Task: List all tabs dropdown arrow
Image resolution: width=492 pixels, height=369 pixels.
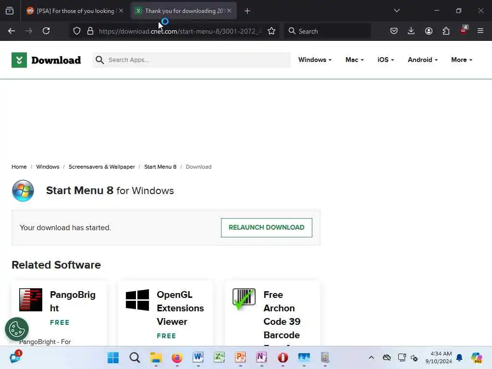Action: pos(396,11)
